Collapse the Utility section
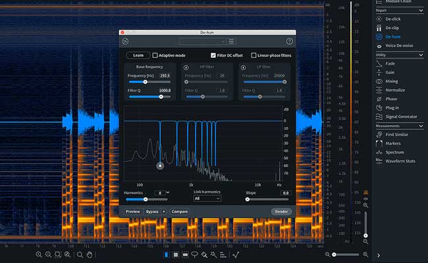This screenshot has width=428, height=263. [421, 55]
